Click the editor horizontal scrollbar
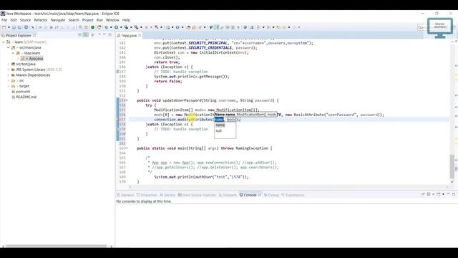Image resolution: width=458 pixels, height=258 pixels. [x=288, y=186]
